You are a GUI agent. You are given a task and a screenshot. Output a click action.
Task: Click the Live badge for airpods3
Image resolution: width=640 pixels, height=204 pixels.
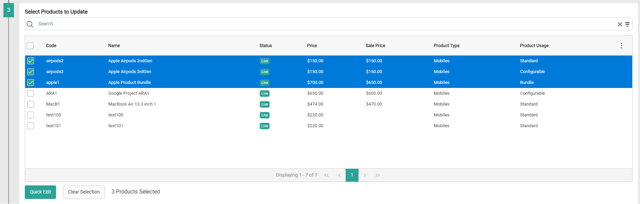pyautogui.click(x=264, y=72)
